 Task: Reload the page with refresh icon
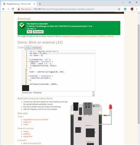coord(13,9)
